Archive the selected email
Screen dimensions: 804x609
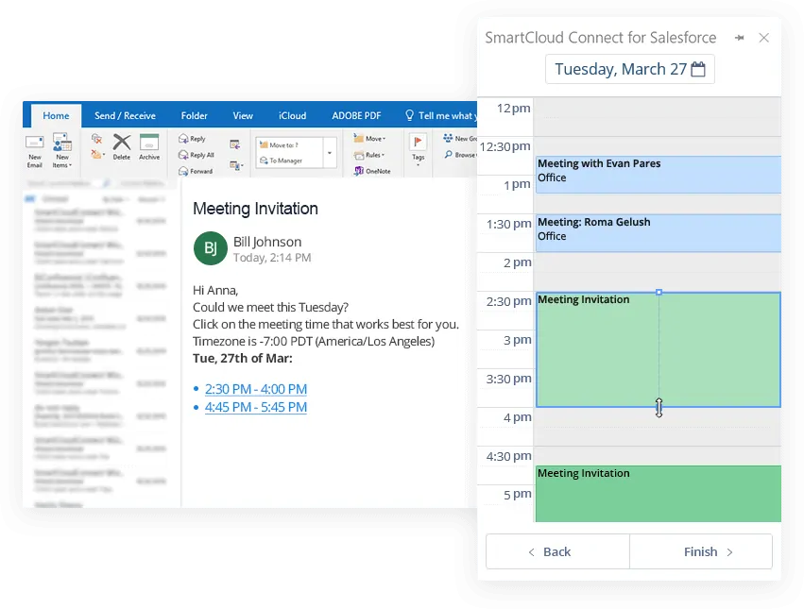pyautogui.click(x=149, y=147)
